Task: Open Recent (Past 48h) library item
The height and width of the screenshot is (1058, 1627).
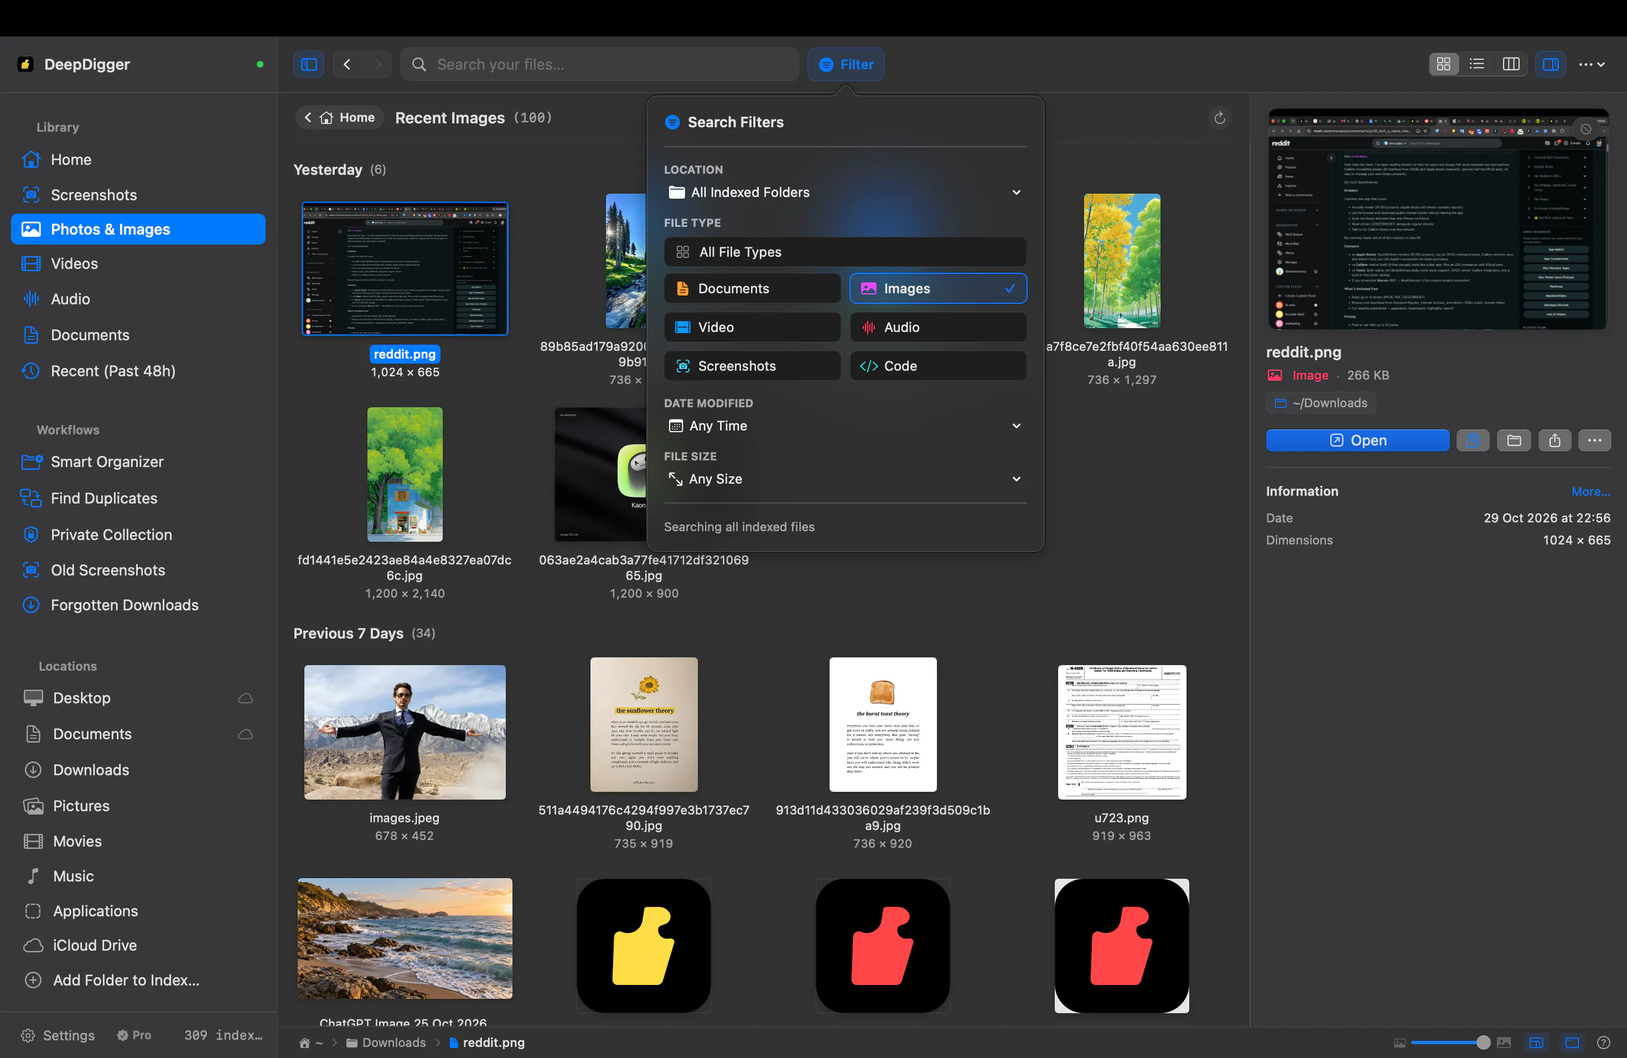Action: [x=139, y=371]
